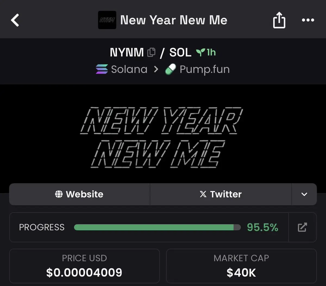Expand more links chevron dropdown

[x=304, y=194]
